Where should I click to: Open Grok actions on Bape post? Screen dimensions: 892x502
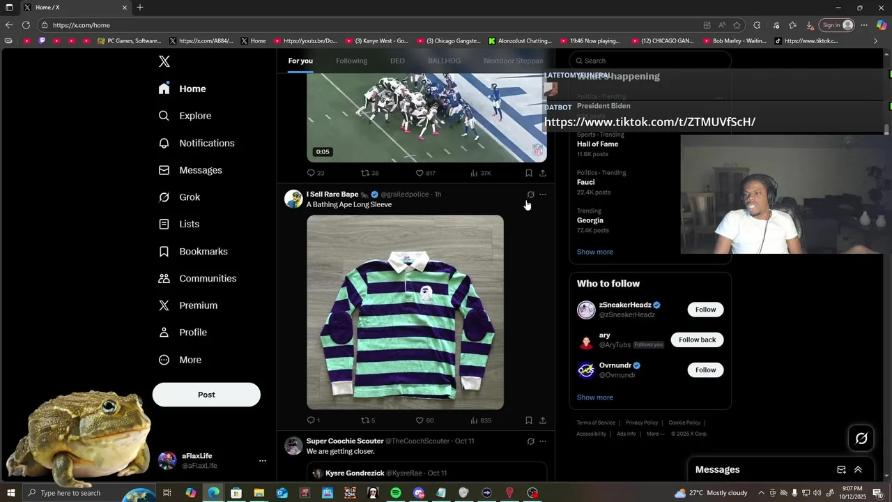530,195
